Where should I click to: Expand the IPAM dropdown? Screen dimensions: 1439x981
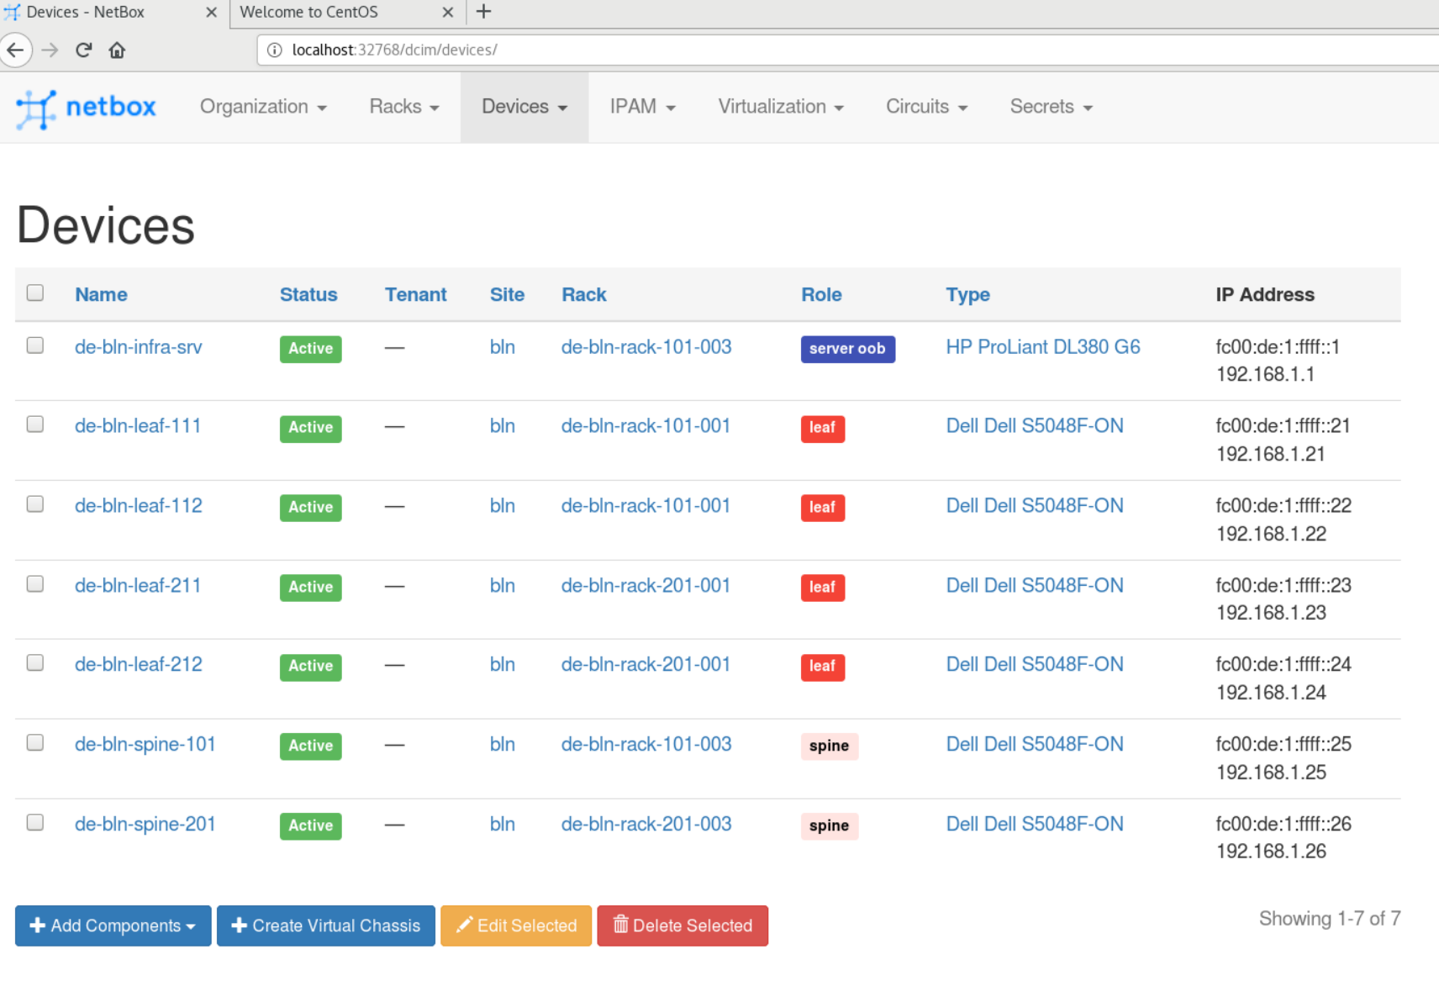coord(642,107)
